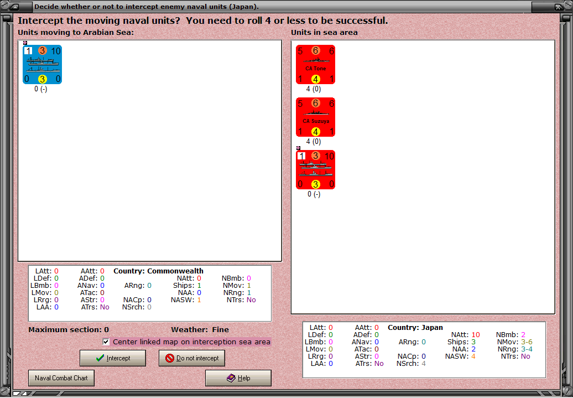
Task: Toggle Center linked map on interception checkbox
Action: [x=106, y=342]
